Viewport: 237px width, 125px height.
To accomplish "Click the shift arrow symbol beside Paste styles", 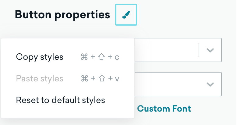I will [x=102, y=78].
